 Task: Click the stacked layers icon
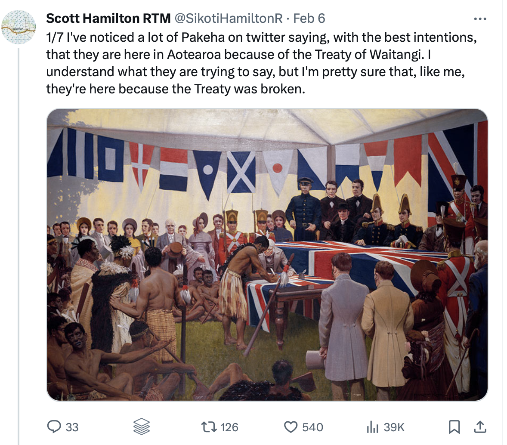click(142, 426)
